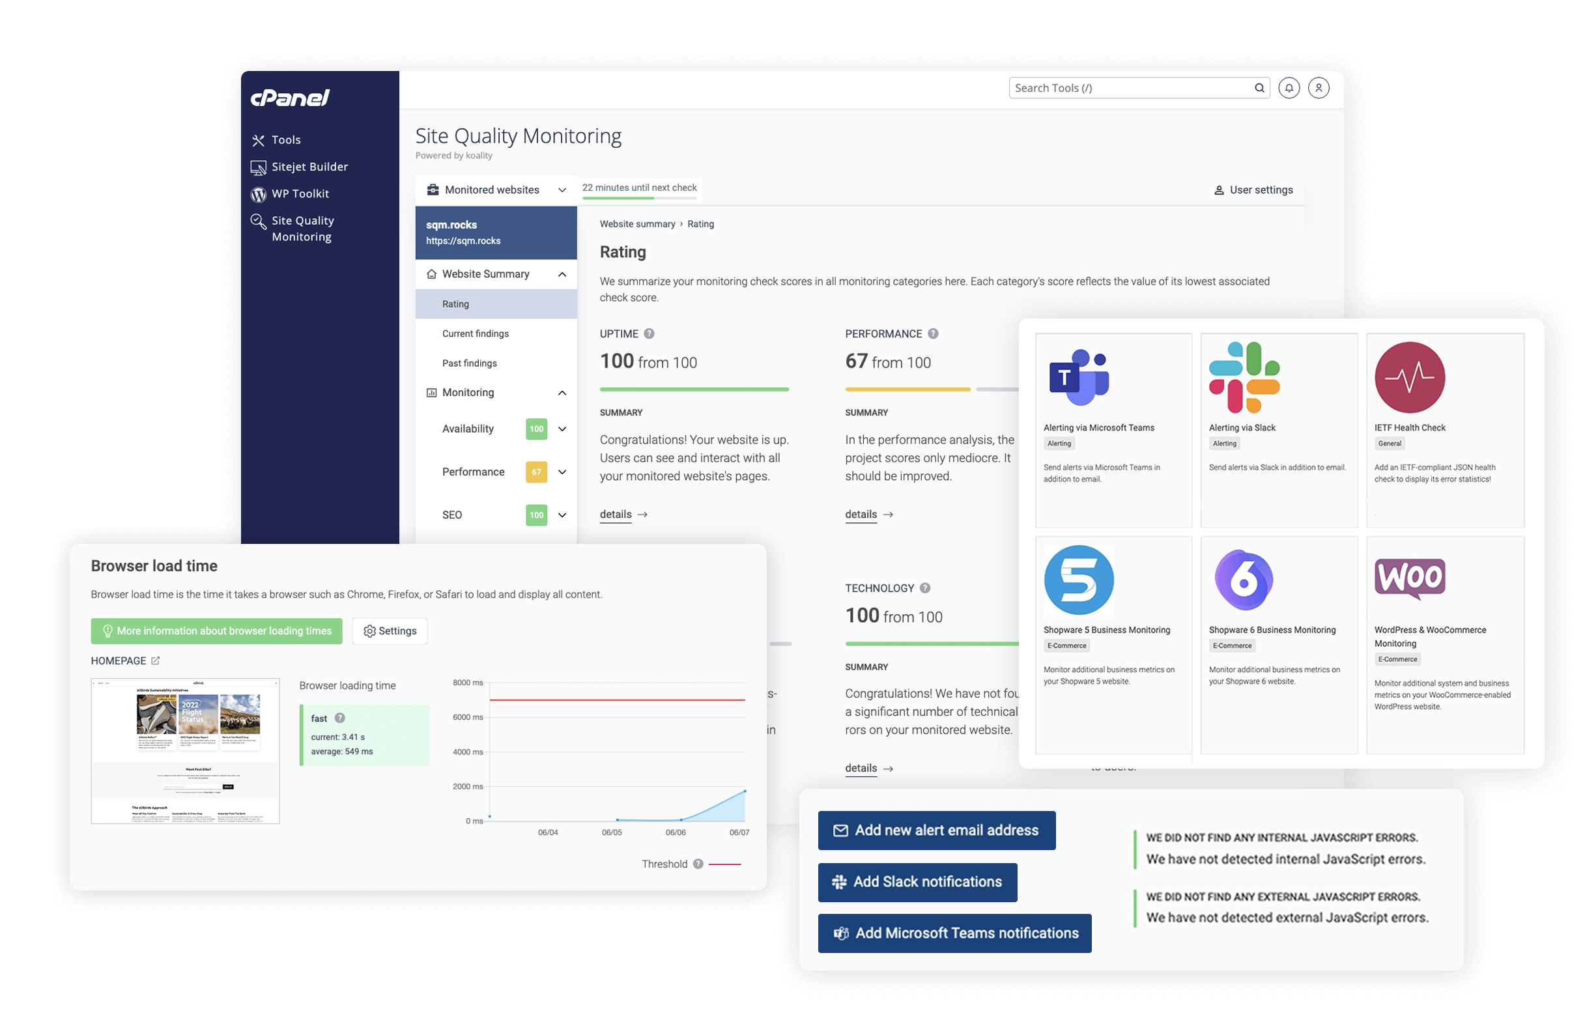Click Website summary breadcrumb
Screen dimensions: 1585x1024
click(x=637, y=224)
